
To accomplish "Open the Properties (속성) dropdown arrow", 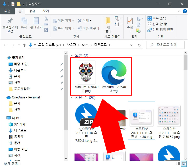I will pyautogui.click(x=130, y=31).
